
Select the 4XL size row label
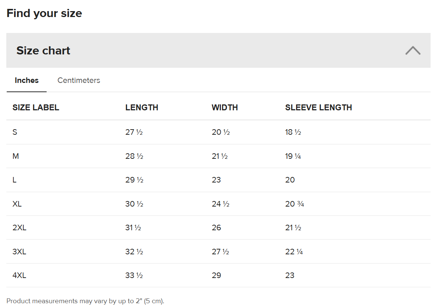tap(19, 275)
